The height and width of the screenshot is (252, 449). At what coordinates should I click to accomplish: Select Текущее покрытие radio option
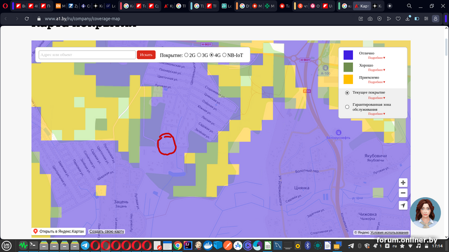347,93
